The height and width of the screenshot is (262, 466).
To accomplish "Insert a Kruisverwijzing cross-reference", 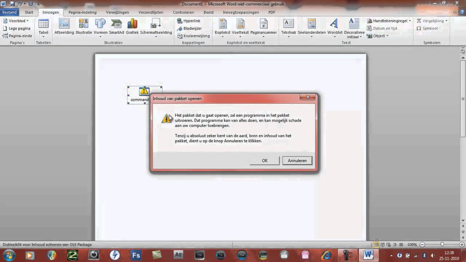I will (194, 36).
